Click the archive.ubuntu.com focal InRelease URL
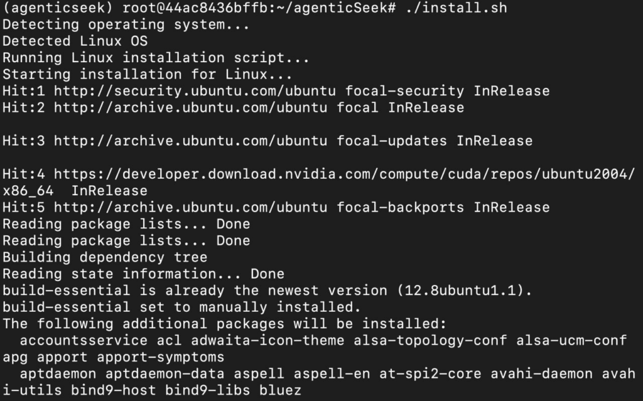Screen dimensions: 643x401 tap(191, 108)
